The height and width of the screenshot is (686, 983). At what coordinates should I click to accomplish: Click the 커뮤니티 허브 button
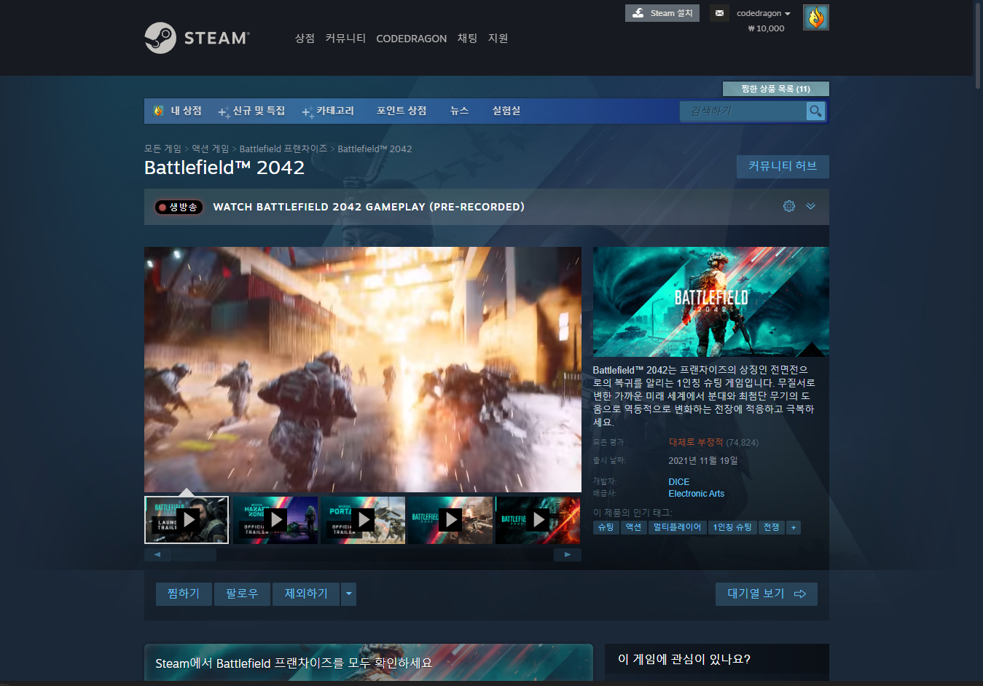pos(783,166)
